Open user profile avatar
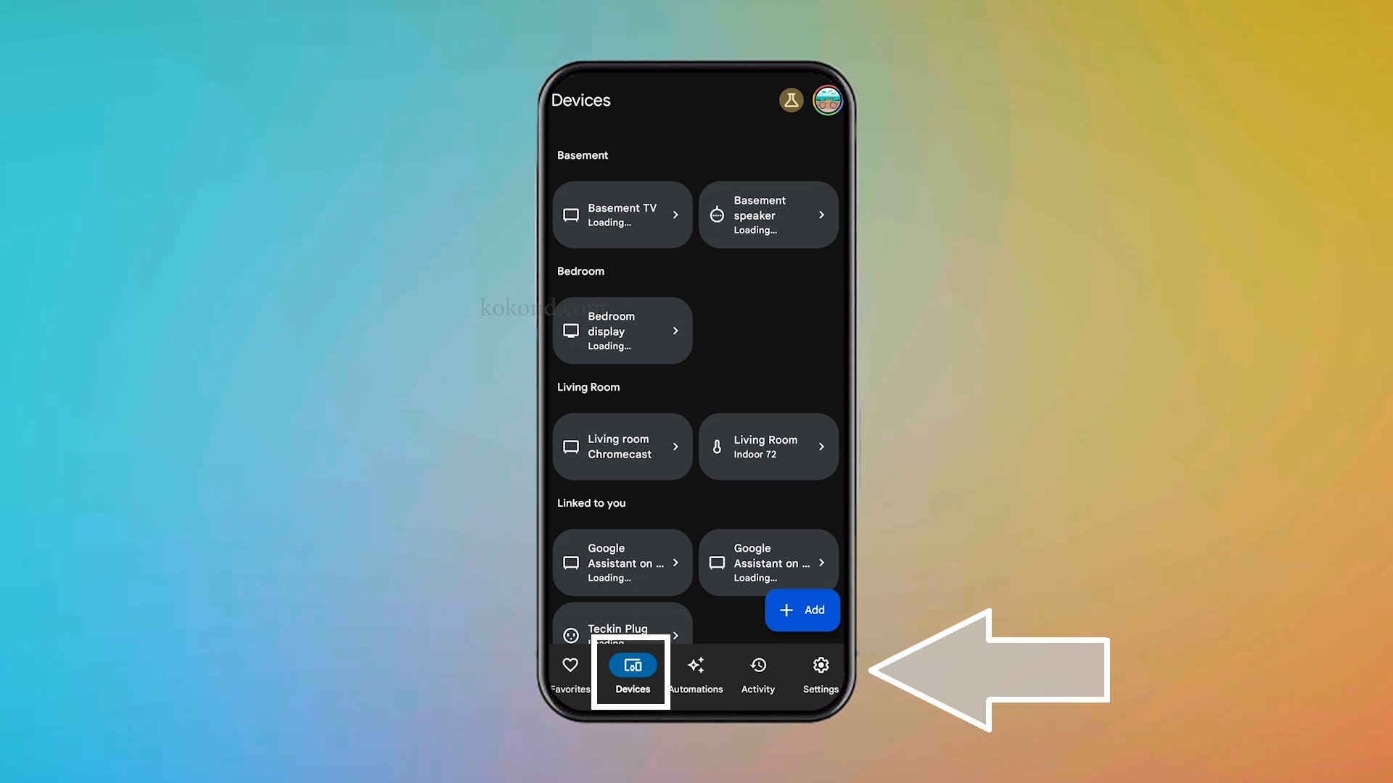 (x=825, y=99)
